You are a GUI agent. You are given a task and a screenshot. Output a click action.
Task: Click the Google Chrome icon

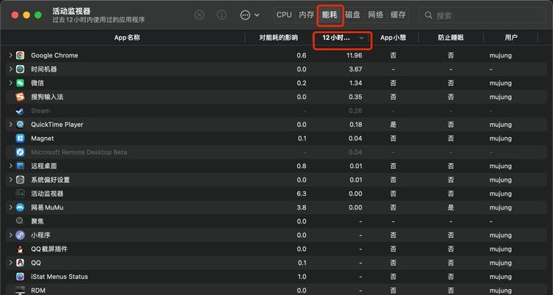click(x=20, y=55)
